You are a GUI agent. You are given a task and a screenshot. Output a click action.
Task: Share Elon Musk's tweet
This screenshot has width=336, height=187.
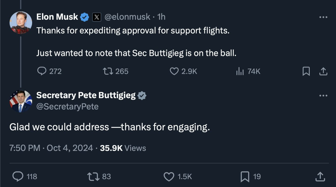pyautogui.click(x=323, y=71)
